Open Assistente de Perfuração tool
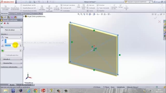This screenshot has height=93, width=166. [49, 9]
